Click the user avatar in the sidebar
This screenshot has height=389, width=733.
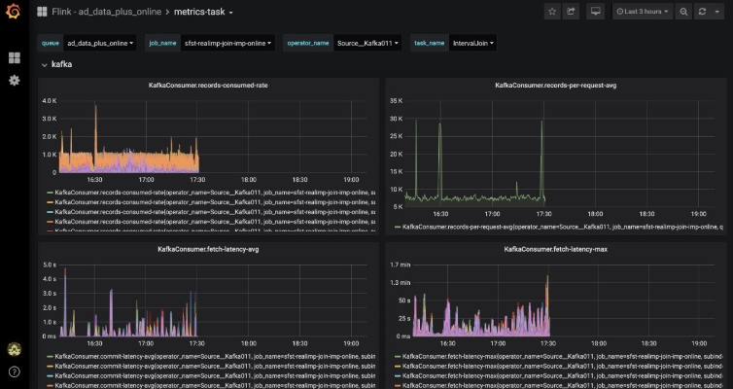click(14, 349)
